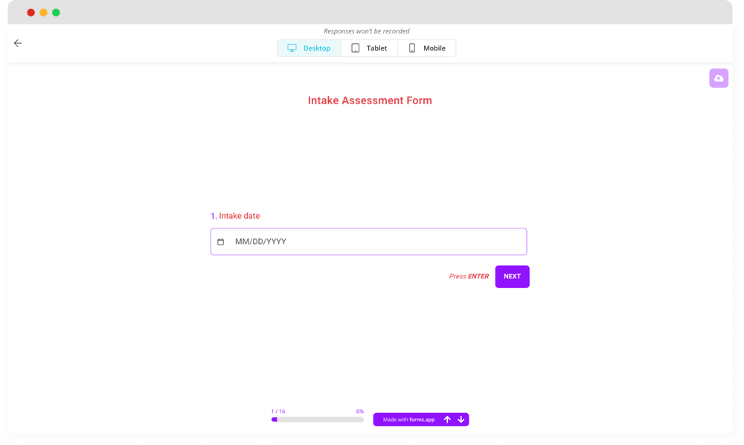
Task: Click the down arrow to next question
Action: pyautogui.click(x=461, y=419)
